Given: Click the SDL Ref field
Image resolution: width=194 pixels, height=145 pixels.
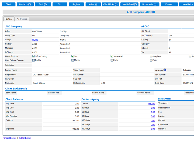Looking at the screenshot, I should 127,79.
